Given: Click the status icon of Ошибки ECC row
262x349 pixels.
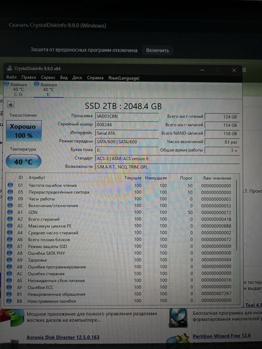Looking at the screenshot, I should pyautogui.click(x=9, y=287).
